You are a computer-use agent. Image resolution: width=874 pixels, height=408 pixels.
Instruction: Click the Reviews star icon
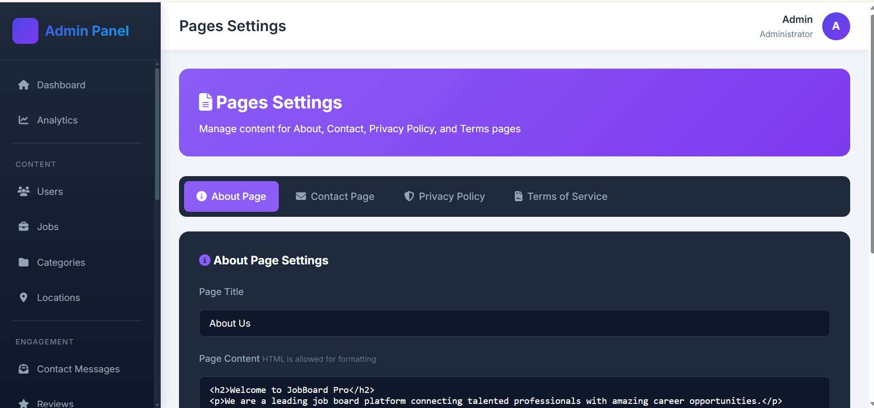(23, 403)
